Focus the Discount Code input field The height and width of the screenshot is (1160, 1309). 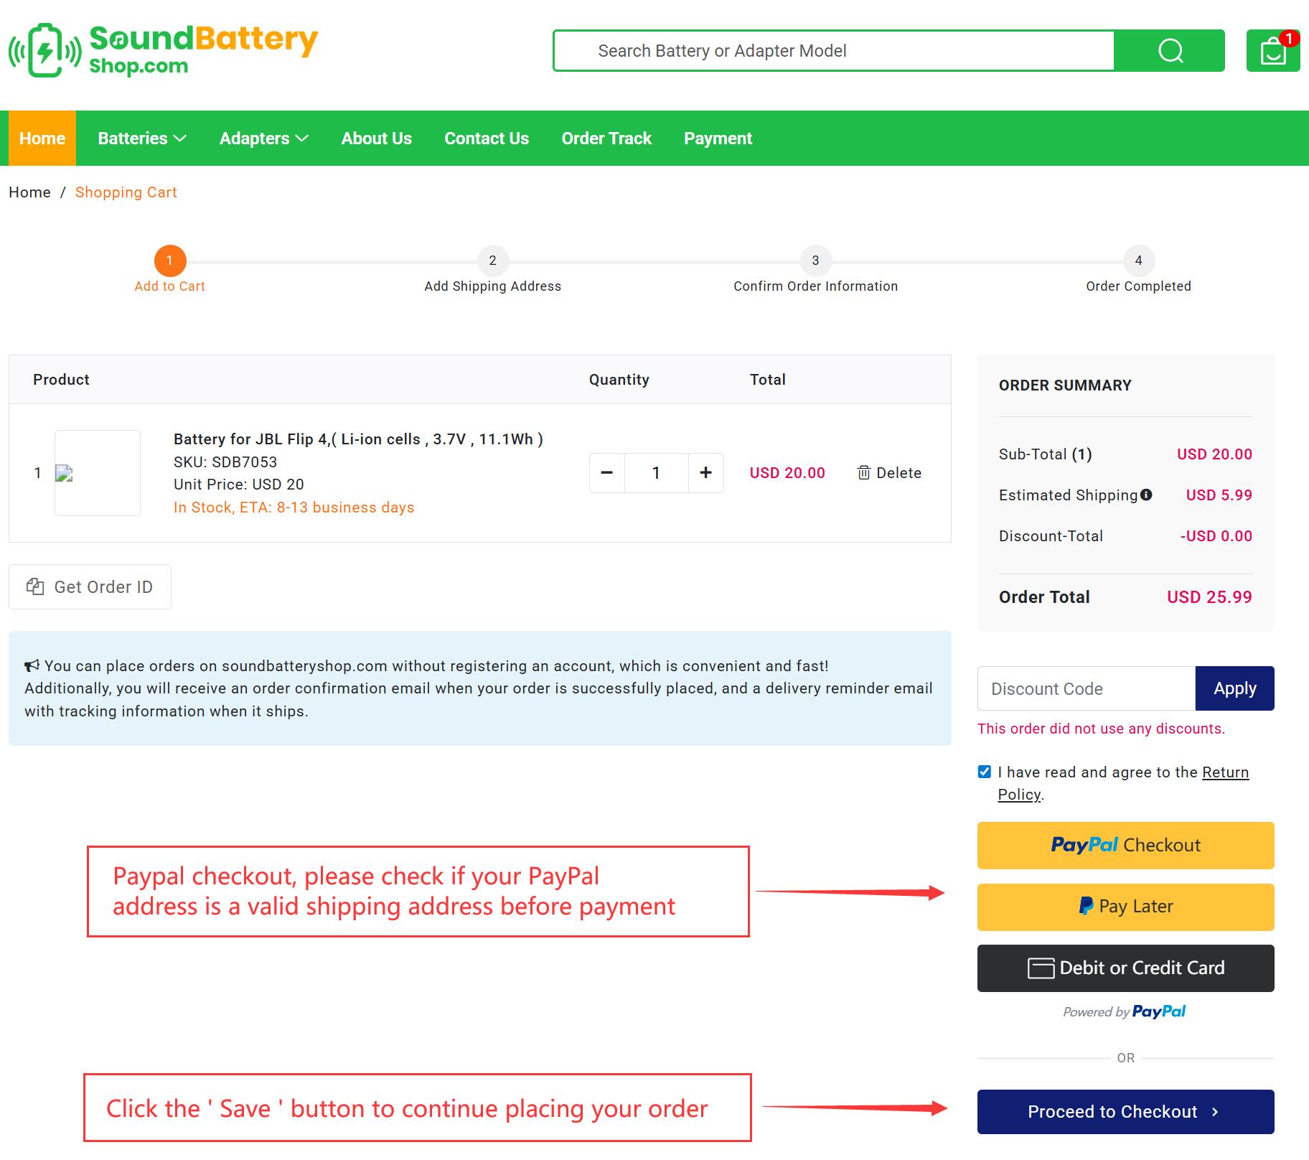pyautogui.click(x=1086, y=689)
